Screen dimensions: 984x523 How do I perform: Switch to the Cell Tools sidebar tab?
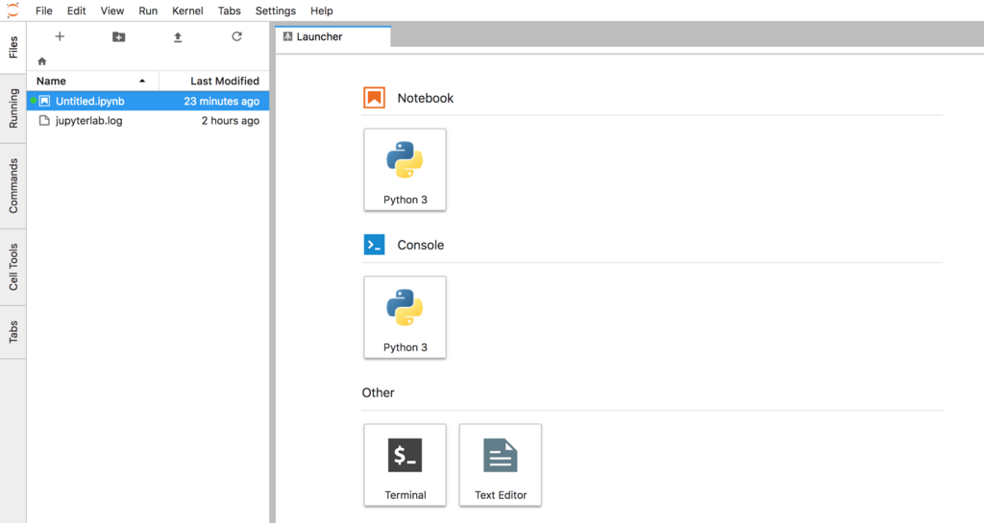[13, 268]
